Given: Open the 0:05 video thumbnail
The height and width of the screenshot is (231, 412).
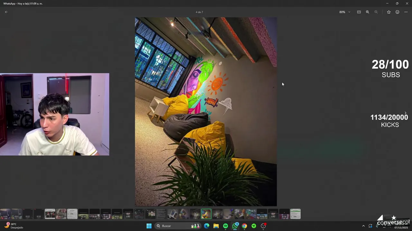Looking at the screenshot, I should tap(5, 214).
